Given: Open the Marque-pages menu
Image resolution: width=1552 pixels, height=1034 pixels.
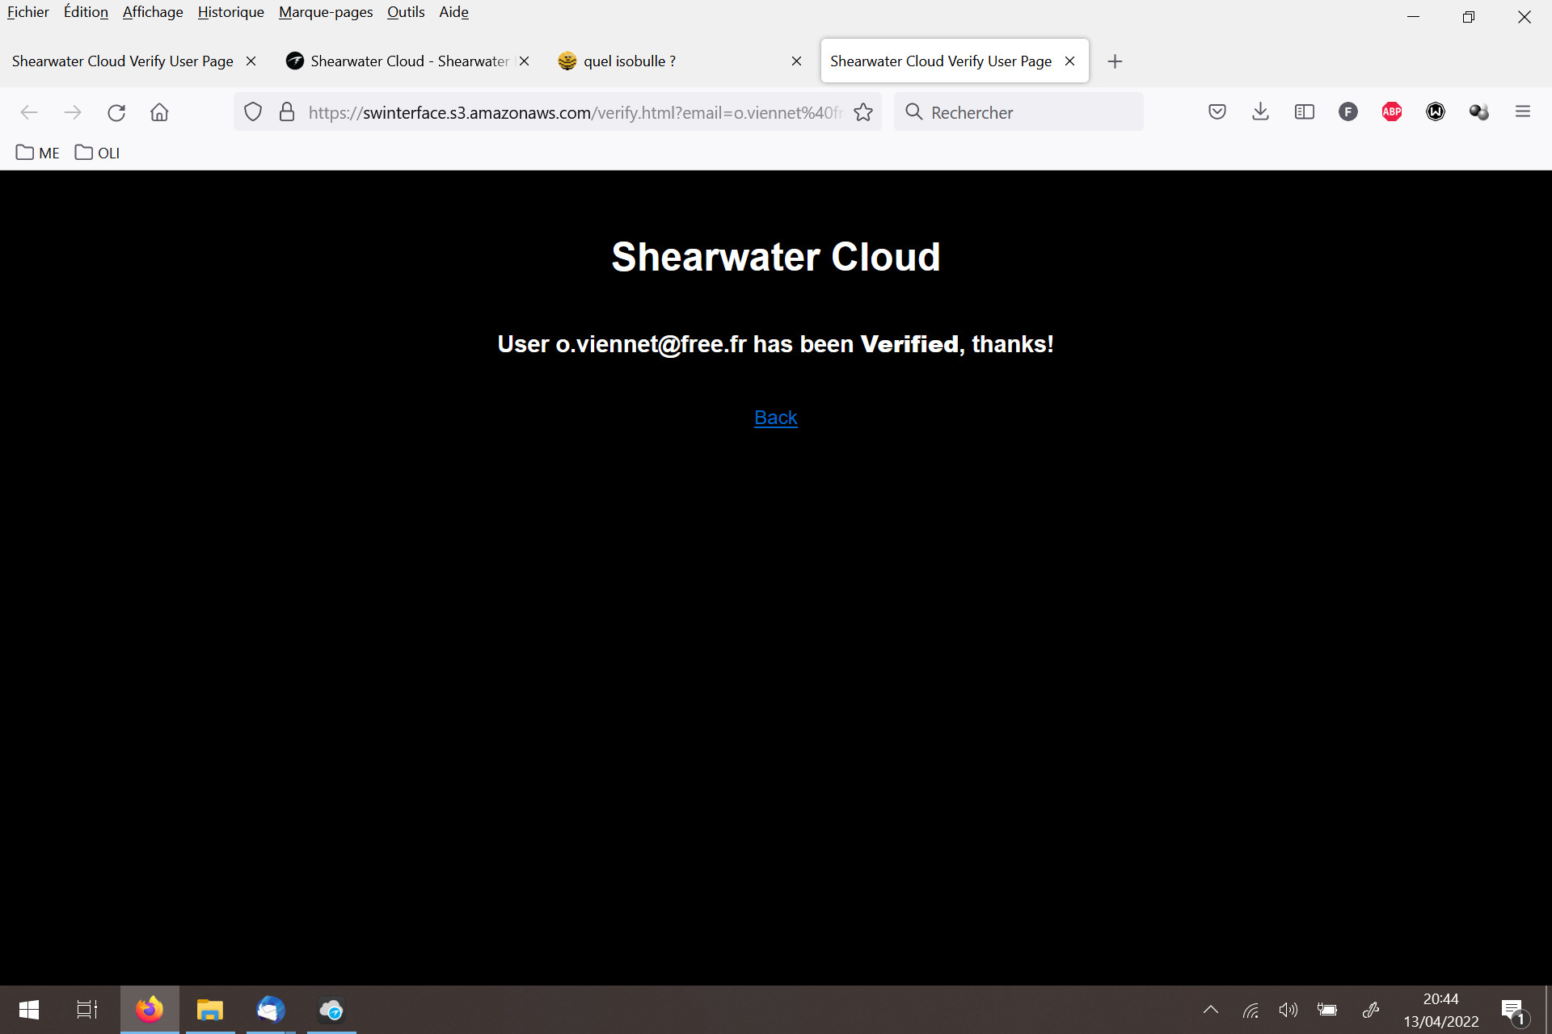Looking at the screenshot, I should tap(326, 12).
